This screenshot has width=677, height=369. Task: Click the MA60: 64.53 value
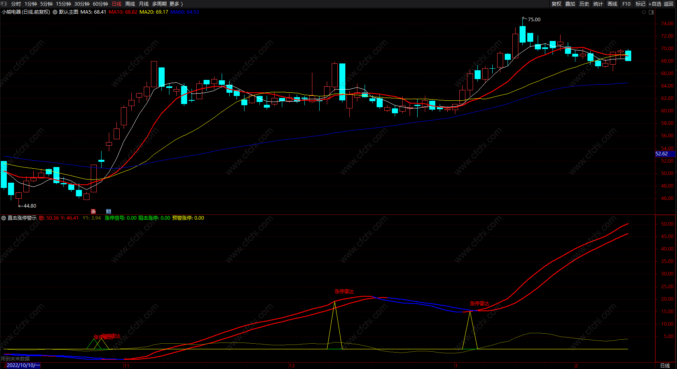coord(185,12)
